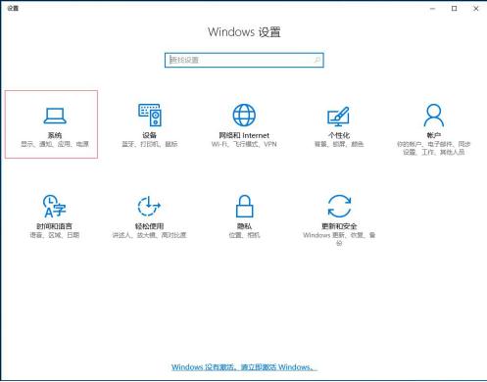Open the 设备 (Devices) keyboard and speaker icon

[x=150, y=115]
